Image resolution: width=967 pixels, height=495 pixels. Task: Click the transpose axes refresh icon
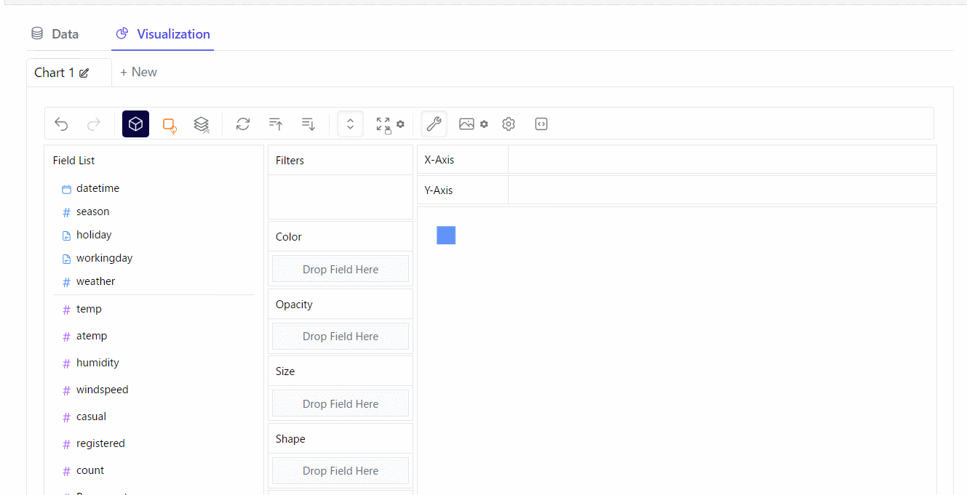tap(243, 124)
